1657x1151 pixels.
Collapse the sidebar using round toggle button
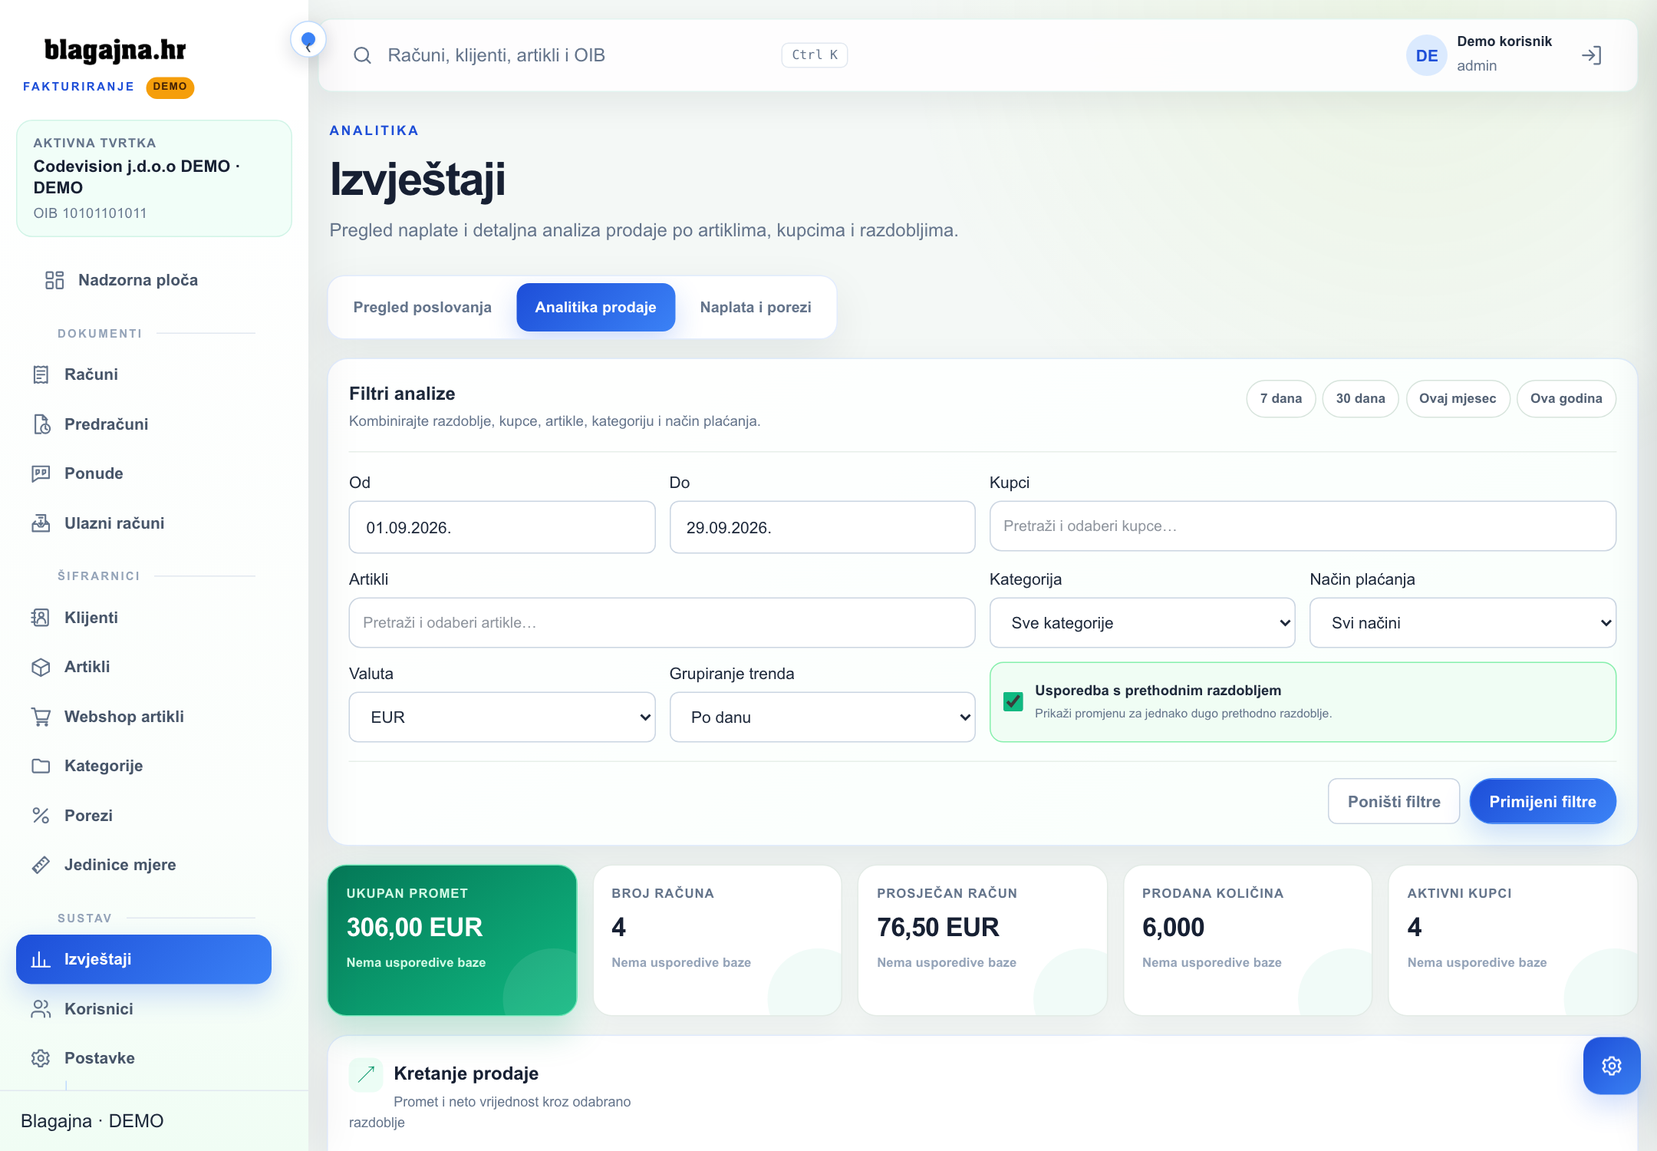[x=308, y=40]
